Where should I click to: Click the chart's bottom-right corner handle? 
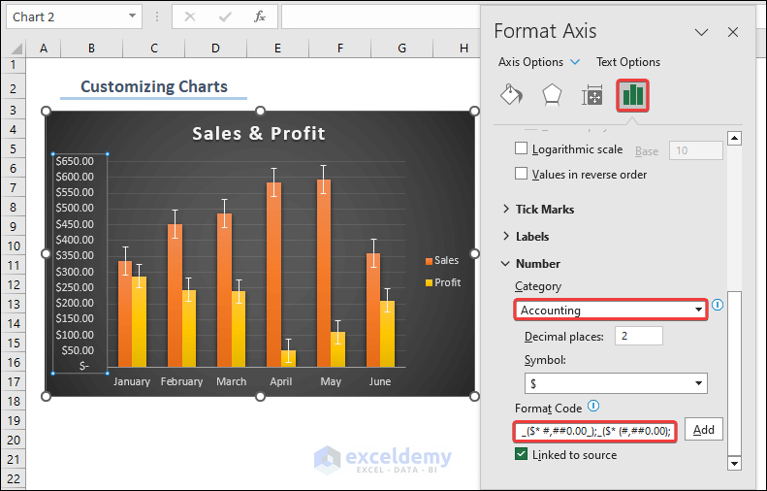(474, 396)
